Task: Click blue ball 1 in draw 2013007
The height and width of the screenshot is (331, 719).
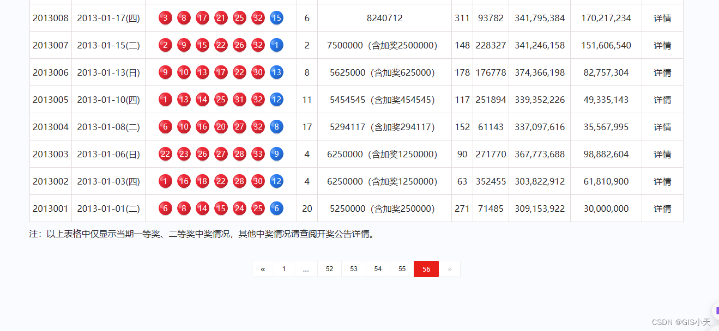Action: (x=276, y=45)
